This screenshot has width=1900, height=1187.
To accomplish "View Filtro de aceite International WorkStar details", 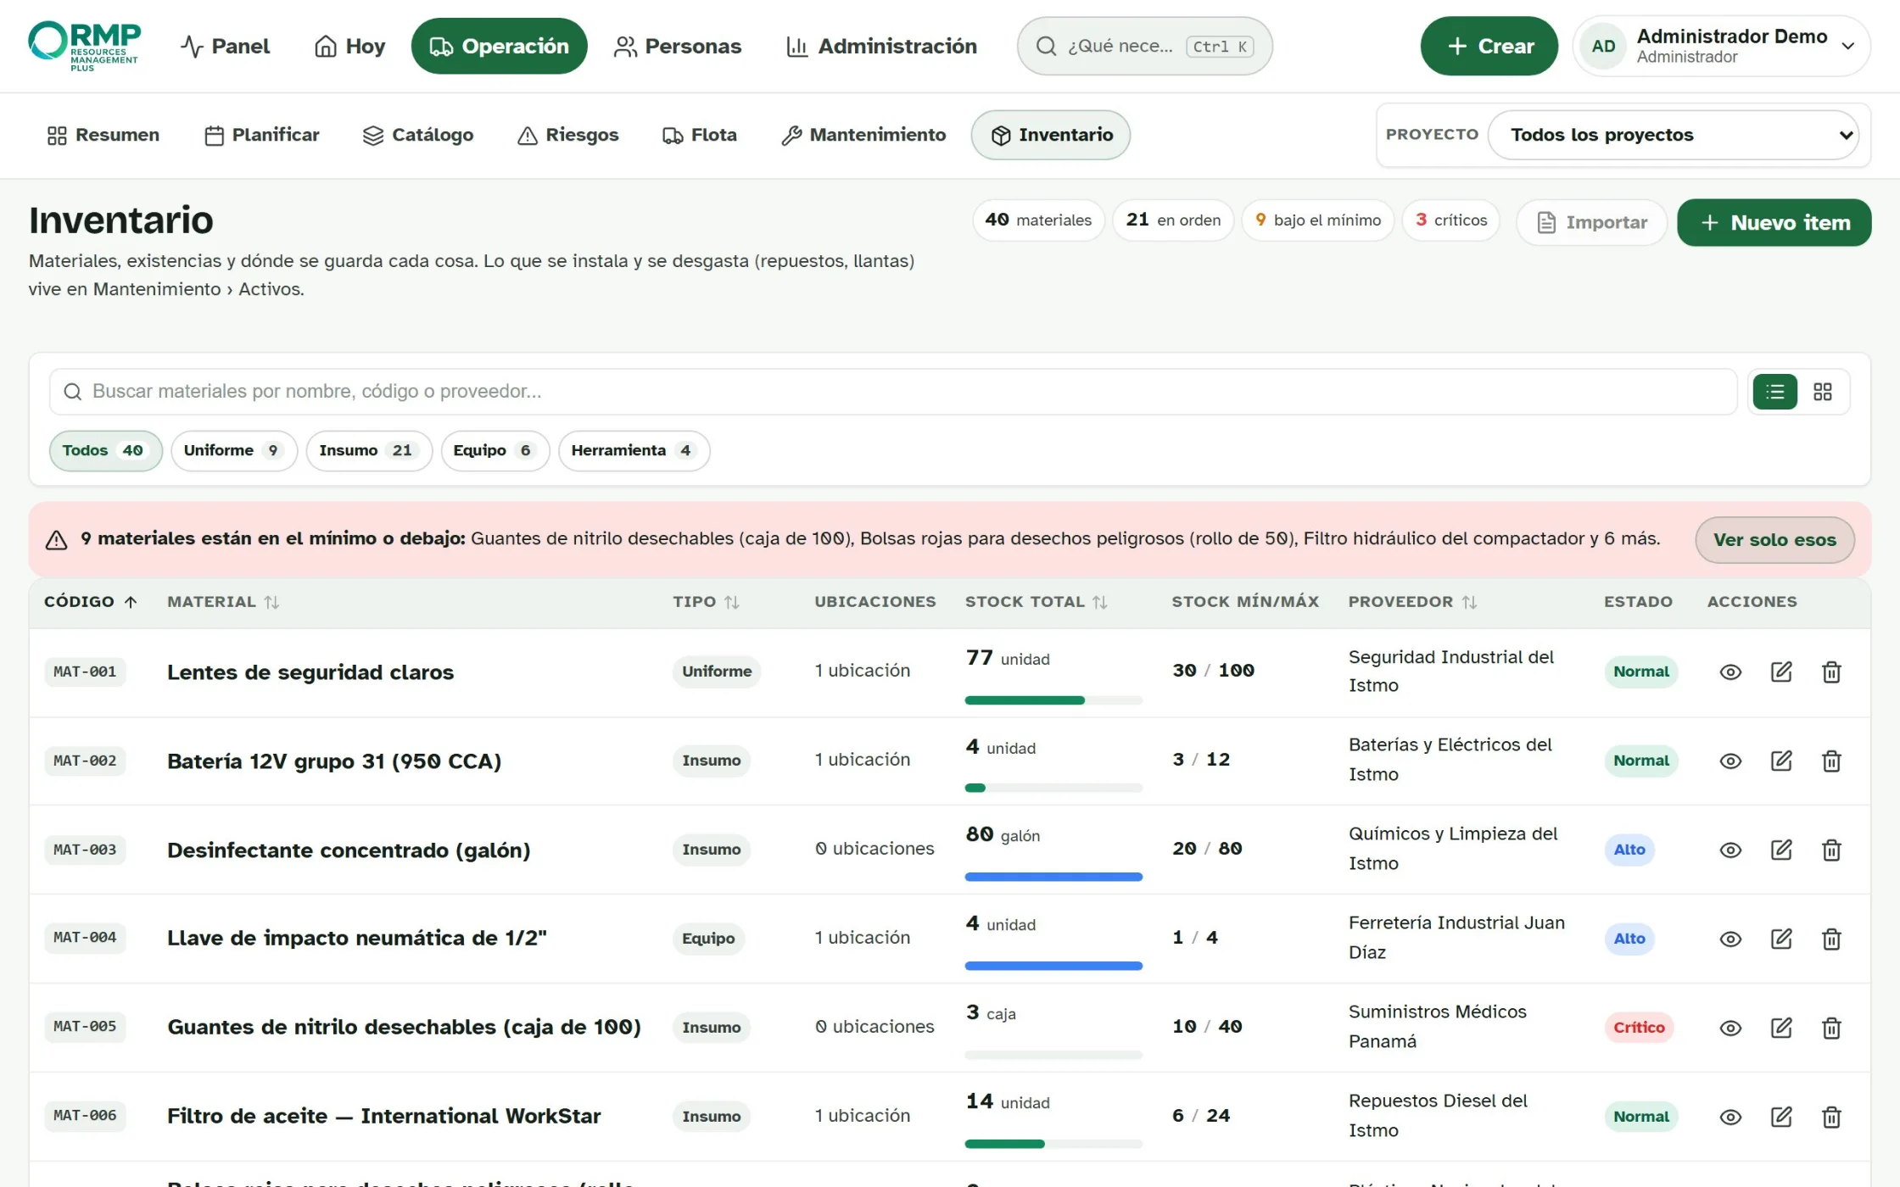I will coord(1730,1117).
